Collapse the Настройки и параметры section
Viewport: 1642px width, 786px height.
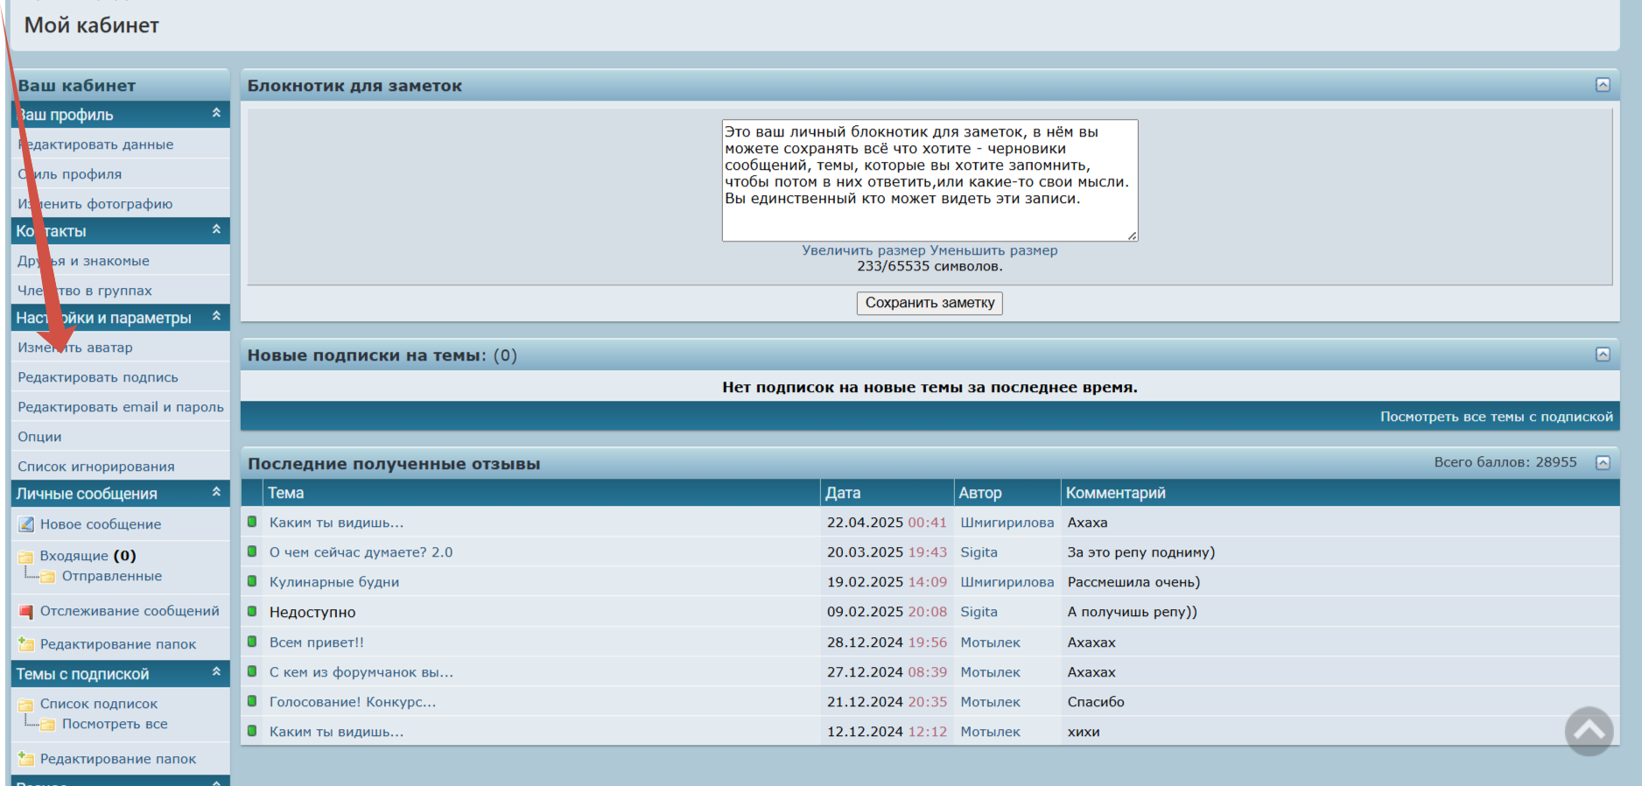(x=216, y=316)
